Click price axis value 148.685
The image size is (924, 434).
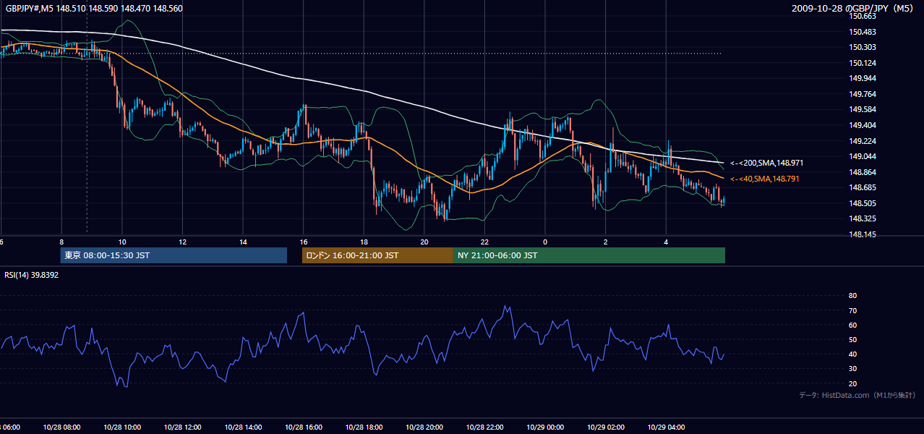(863, 187)
